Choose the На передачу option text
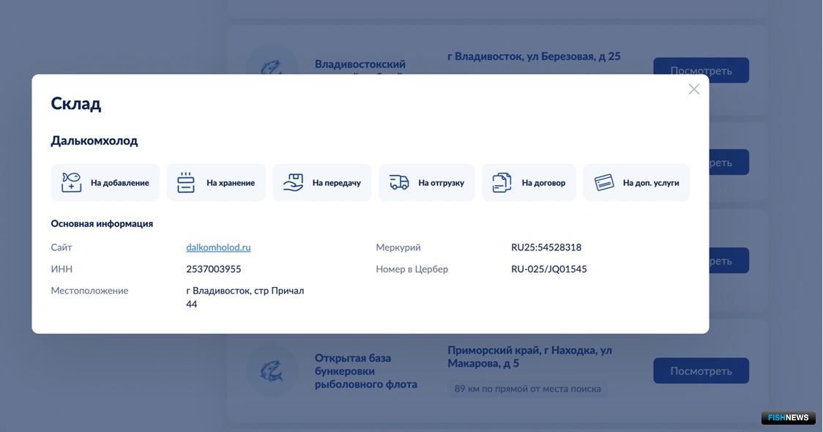Image resolution: width=823 pixels, height=432 pixels. [x=336, y=183]
